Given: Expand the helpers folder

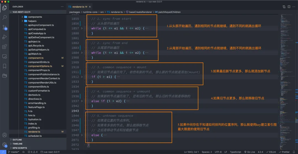Looking at the screenshot, I should [32, 21].
